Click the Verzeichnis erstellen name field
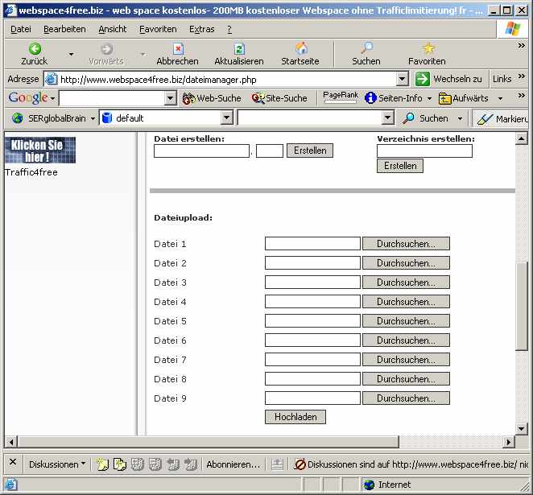 point(424,151)
